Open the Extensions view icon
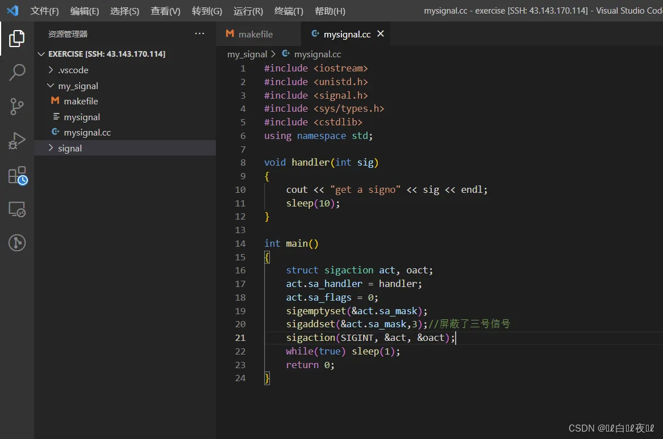 point(17,175)
